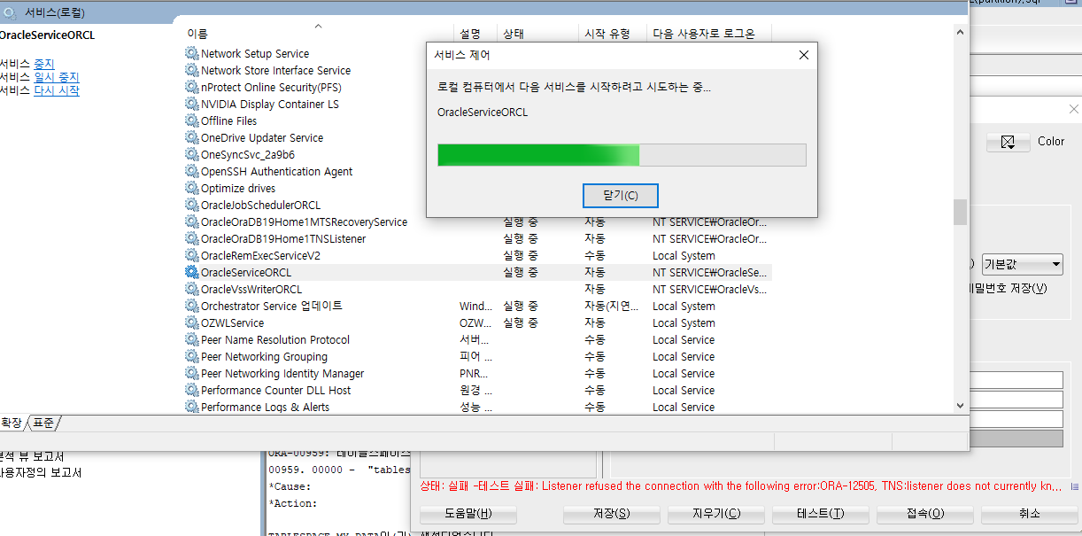The height and width of the screenshot is (536, 1082).
Task: Sort services by the 설명 column header
Action: [475, 34]
